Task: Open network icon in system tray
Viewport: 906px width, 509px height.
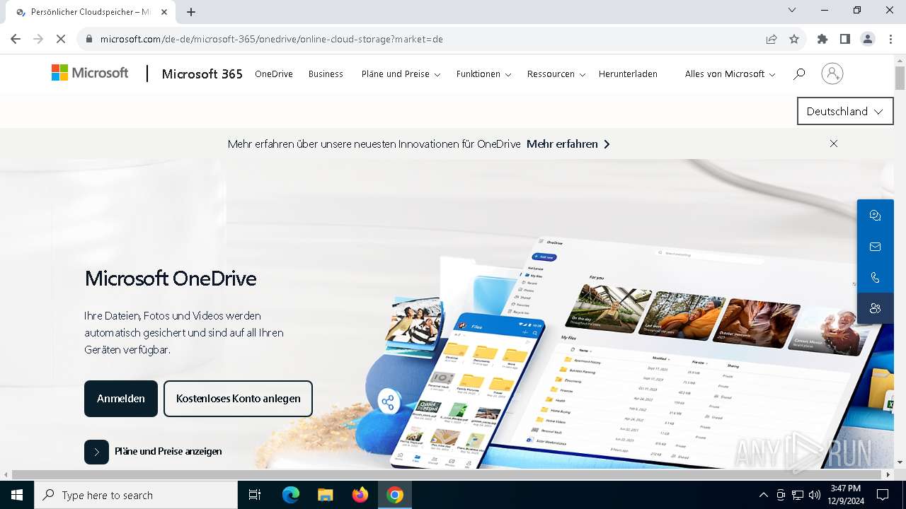Action: (x=798, y=495)
